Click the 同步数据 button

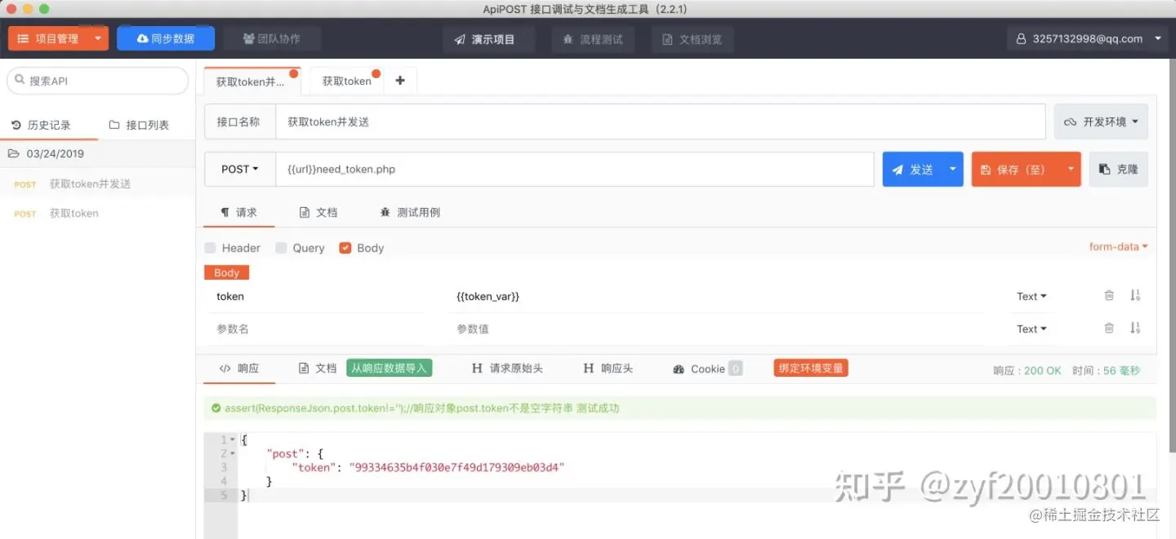[166, 38]
